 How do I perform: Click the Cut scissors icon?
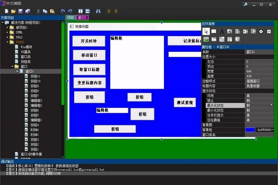[x=38, y=11]
